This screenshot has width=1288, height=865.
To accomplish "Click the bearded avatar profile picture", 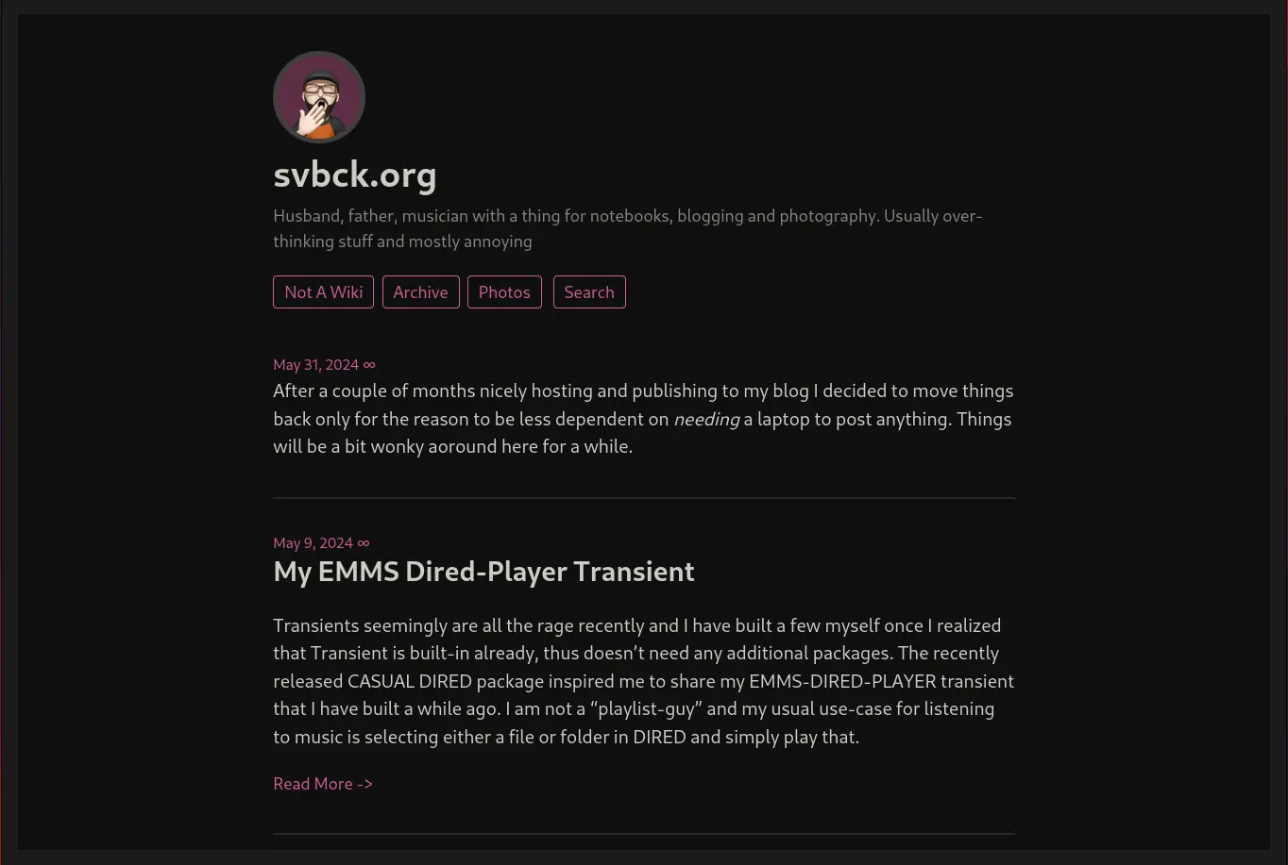I will 319,97.
